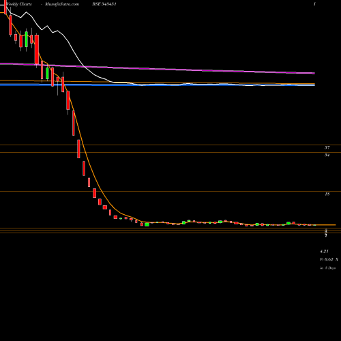341x341 pixels.
Task: Click the 'V: 0.62 X' volume text
Action: point(329,259)
